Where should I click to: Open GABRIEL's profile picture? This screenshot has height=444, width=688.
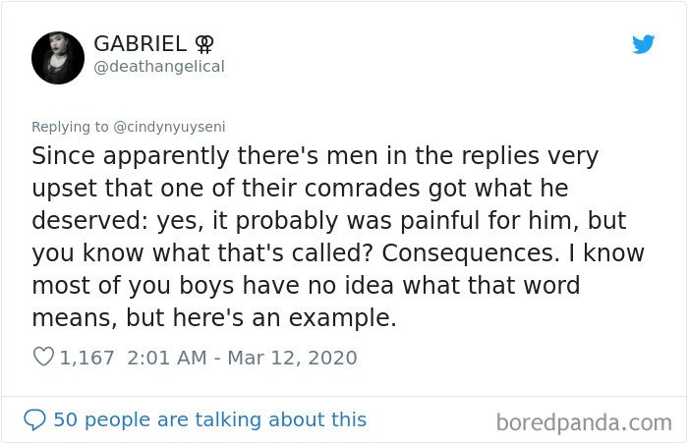[58, 58]
